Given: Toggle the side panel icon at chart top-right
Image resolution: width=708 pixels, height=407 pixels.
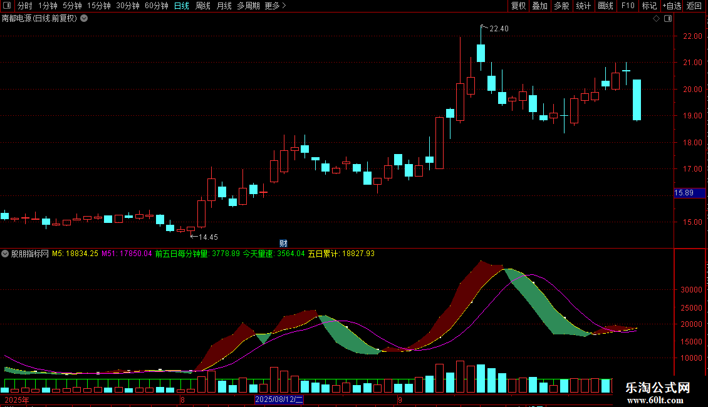Looking at the screenshot, I should (668, 19).
